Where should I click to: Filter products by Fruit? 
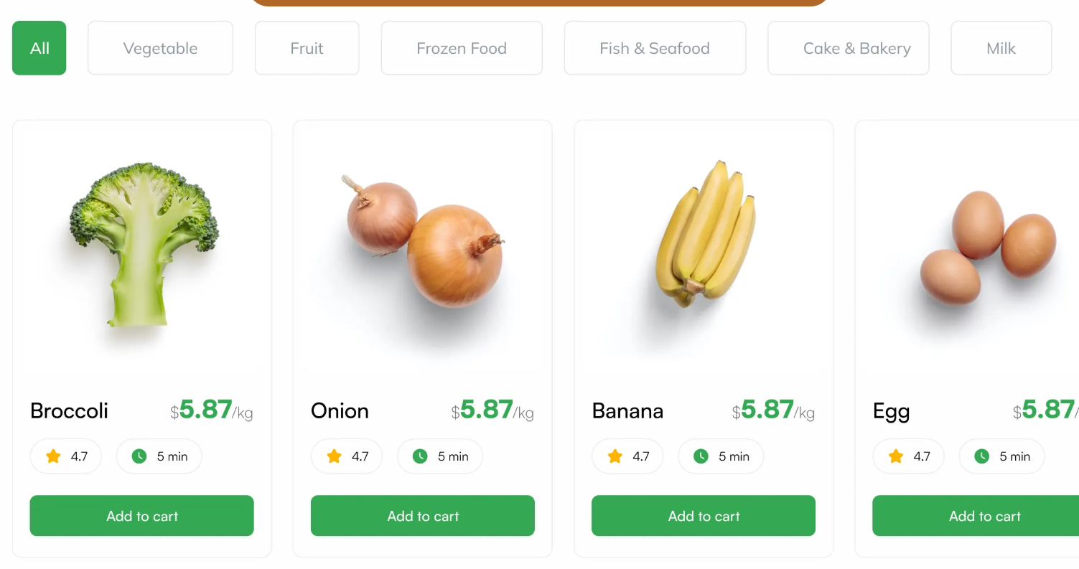307,48
